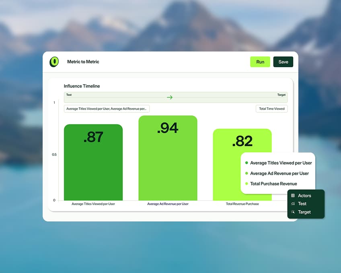Click the Average Titles Viewed per User legend dot
The image size is (341, 273).
click(247, 163)
